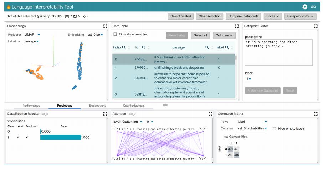Maximize the Attention panel
Viewport: 323px width, 169px height.
[210, 114]
